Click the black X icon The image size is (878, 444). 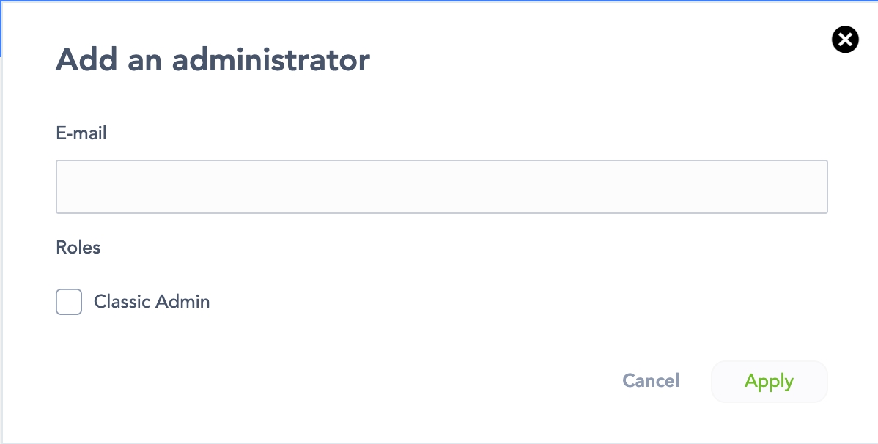click(x=845, y=40)
